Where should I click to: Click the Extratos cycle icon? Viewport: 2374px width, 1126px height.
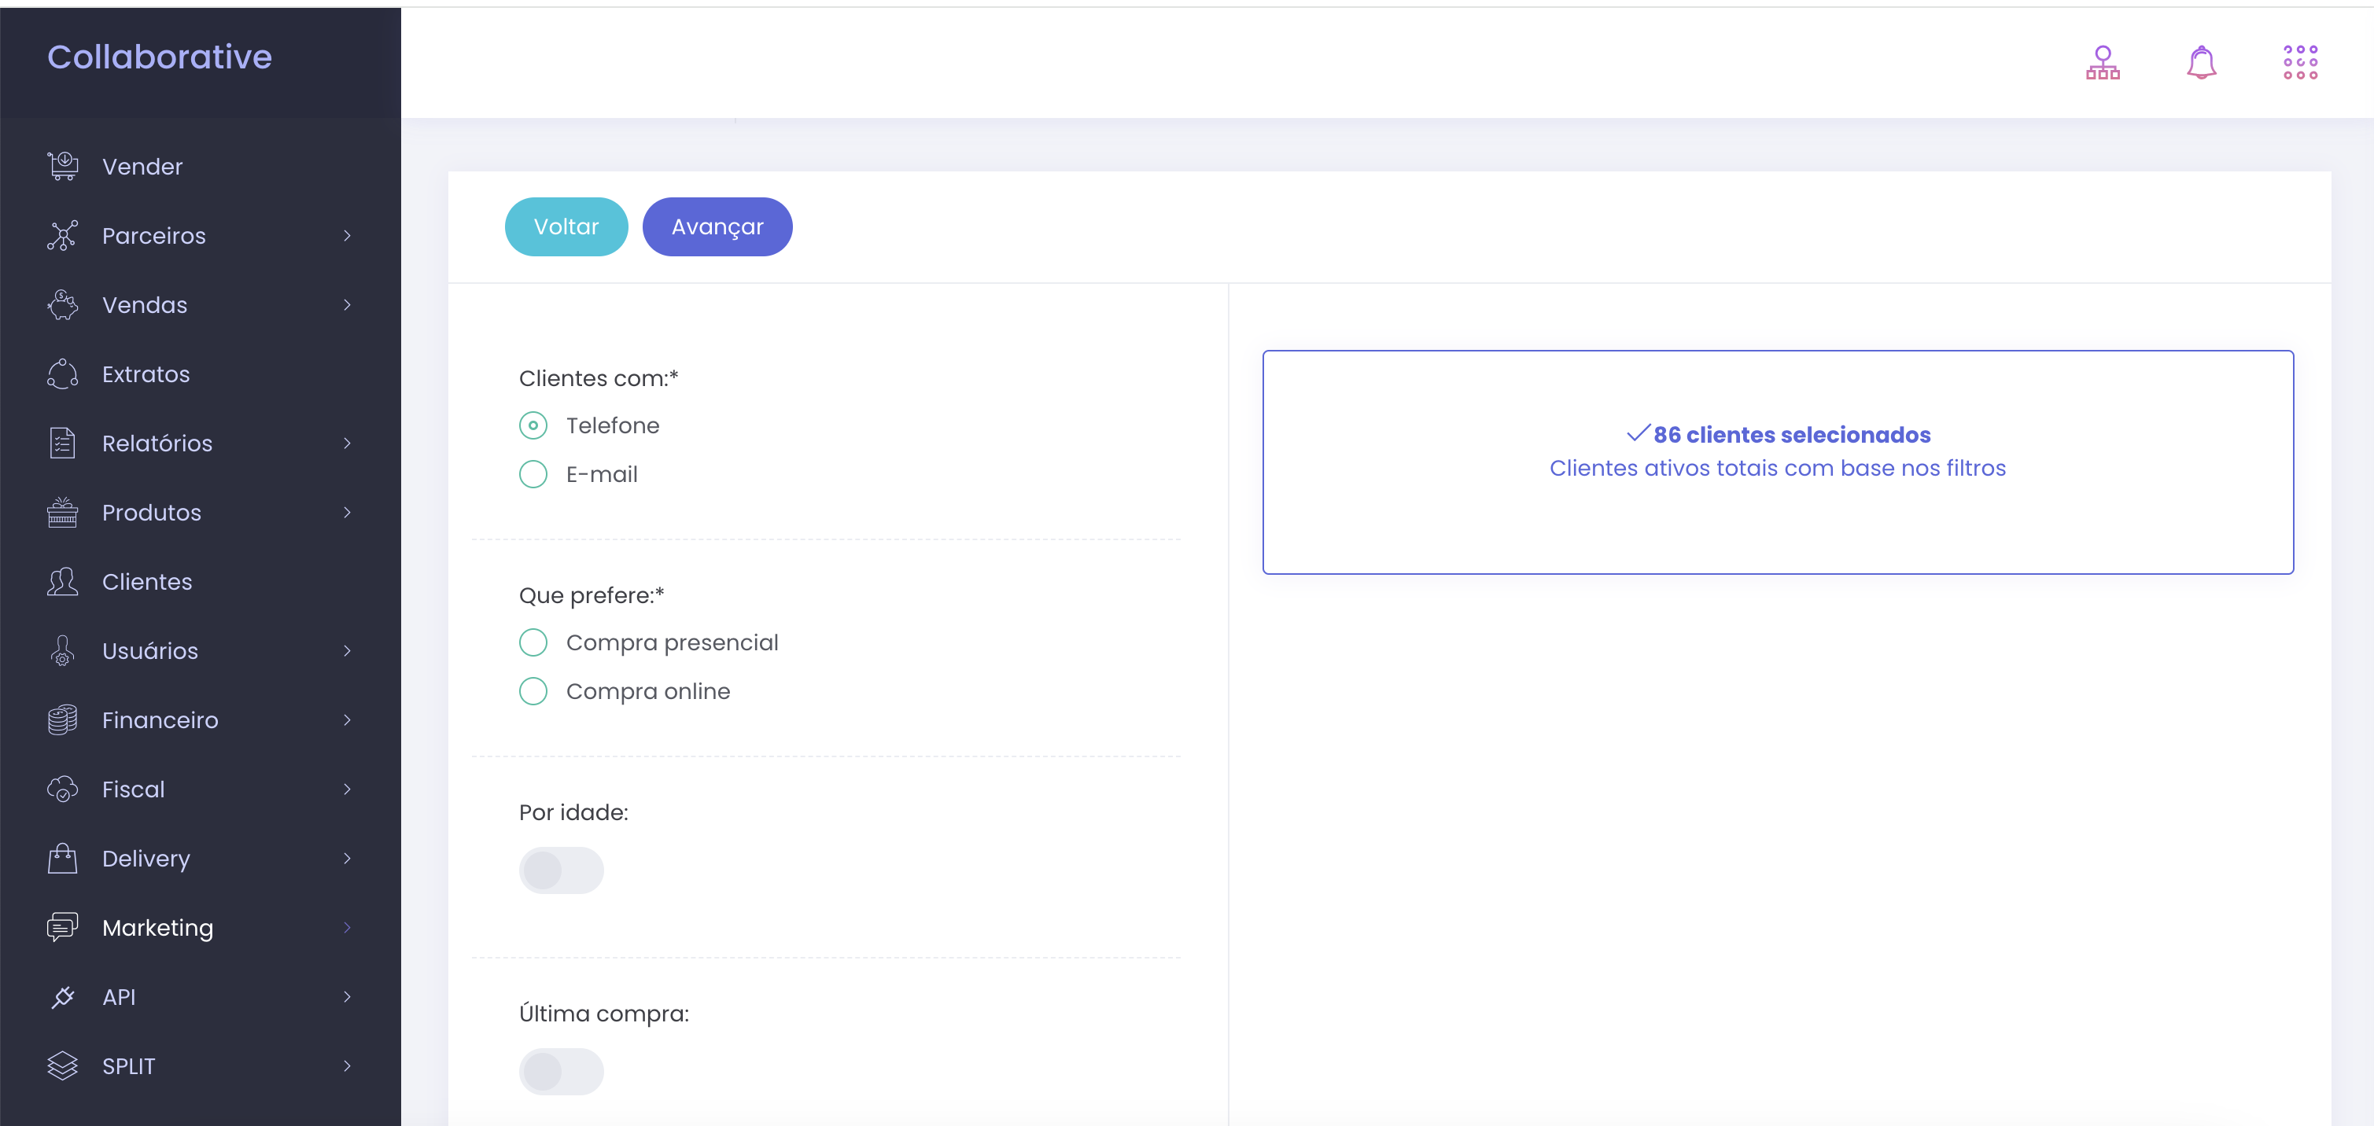63,374
